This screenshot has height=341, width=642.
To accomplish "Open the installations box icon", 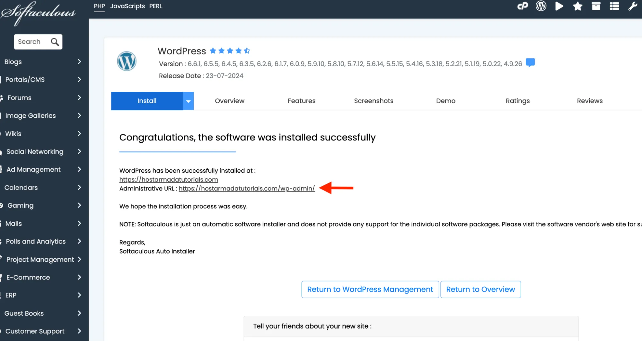I will [x=596, y=6].
